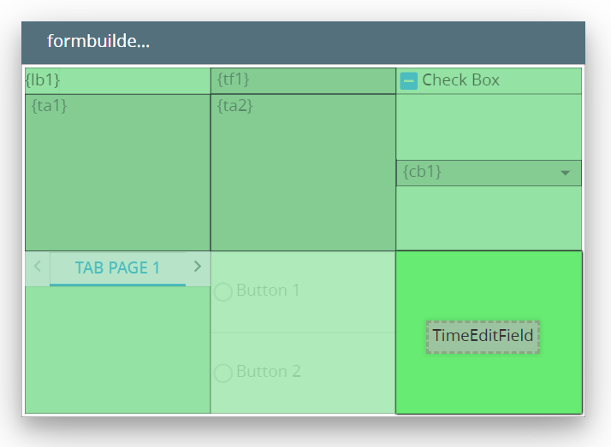
Task: Expand the {cb1} dropdown arrow
Action: (x=565, y=173)
